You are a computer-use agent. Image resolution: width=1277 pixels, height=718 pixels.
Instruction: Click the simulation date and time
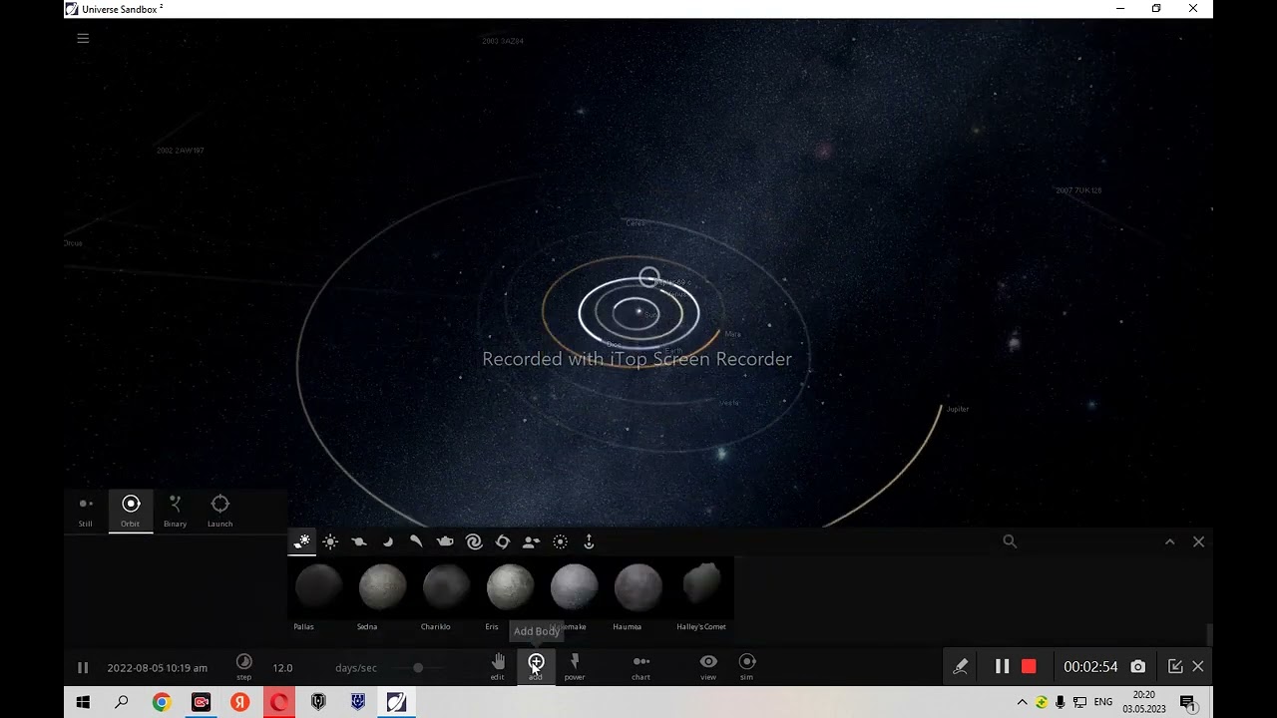click(x=158, y=668)
